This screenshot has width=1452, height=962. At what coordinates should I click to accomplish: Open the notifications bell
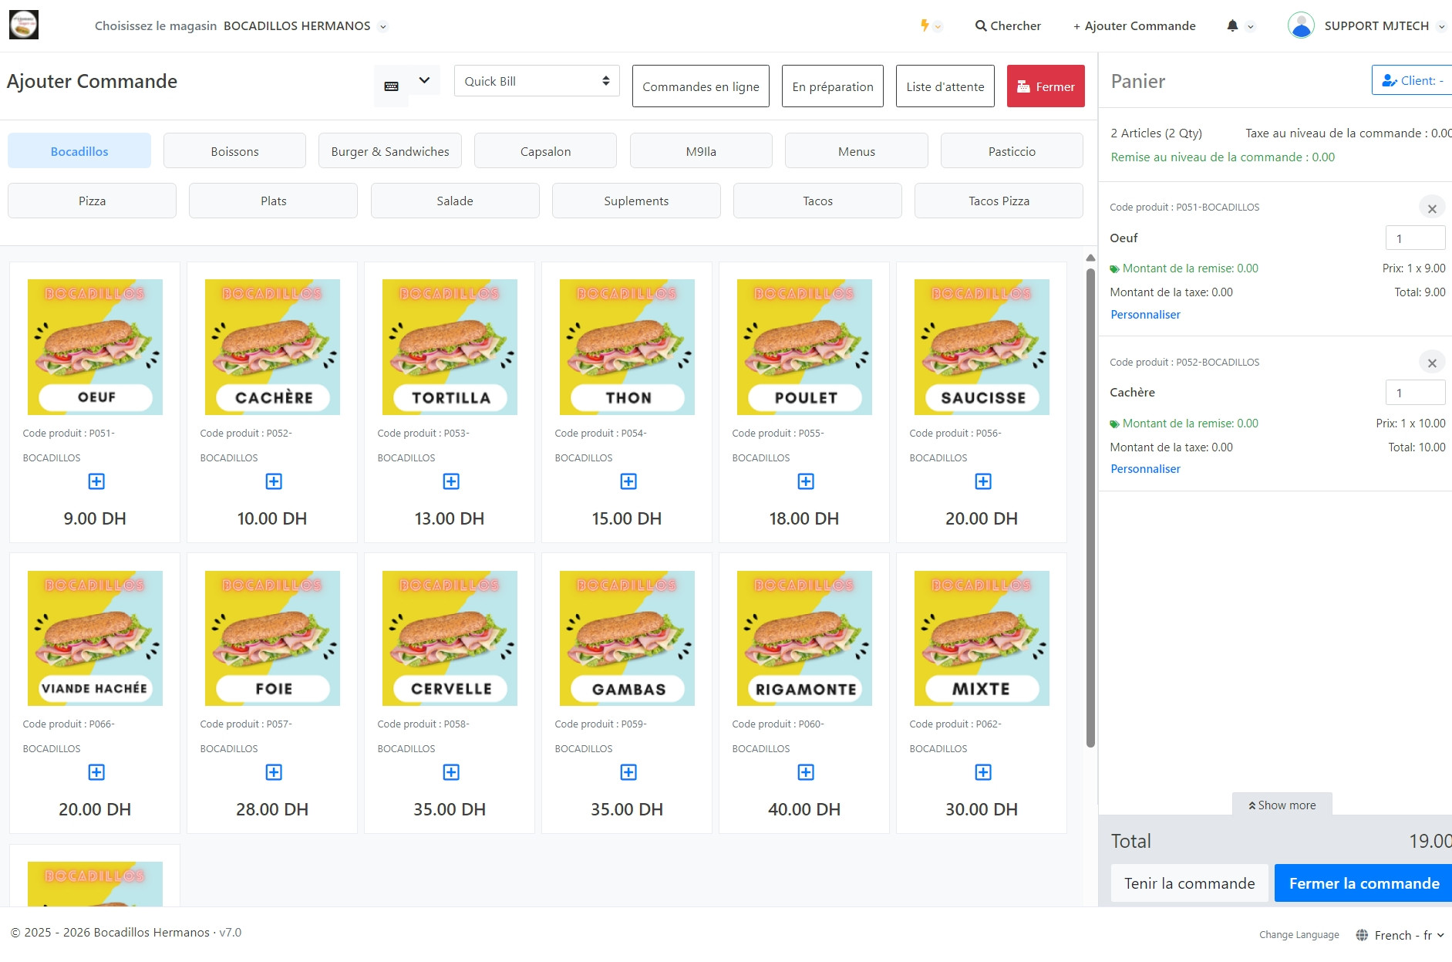(1232, 26)
